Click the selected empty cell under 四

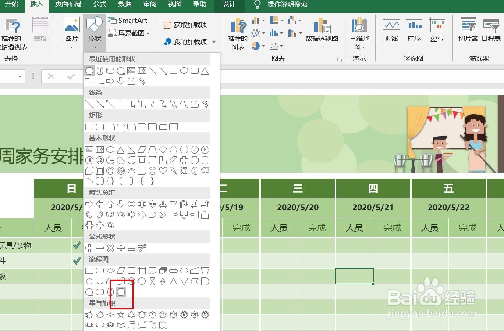354,276
